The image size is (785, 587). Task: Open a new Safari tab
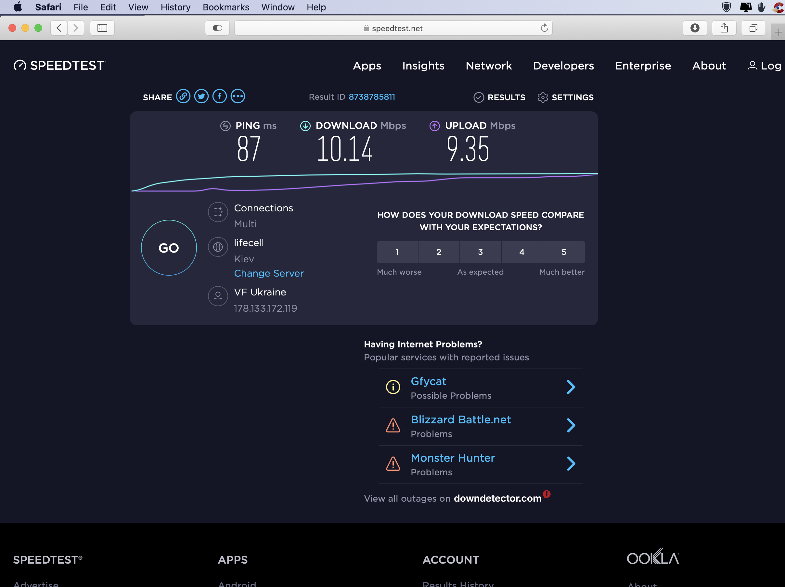coord(778,32)
